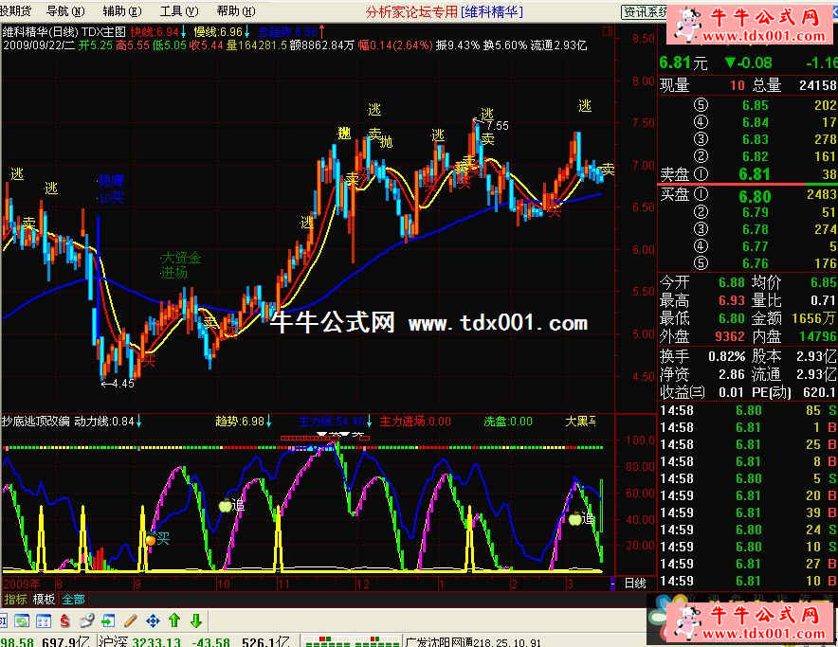Click the refresh window toolbar icon
Screen dimensions: 838x647
[x=22, y=620]
